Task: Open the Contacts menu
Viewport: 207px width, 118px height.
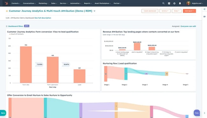Action: point(16,3)
